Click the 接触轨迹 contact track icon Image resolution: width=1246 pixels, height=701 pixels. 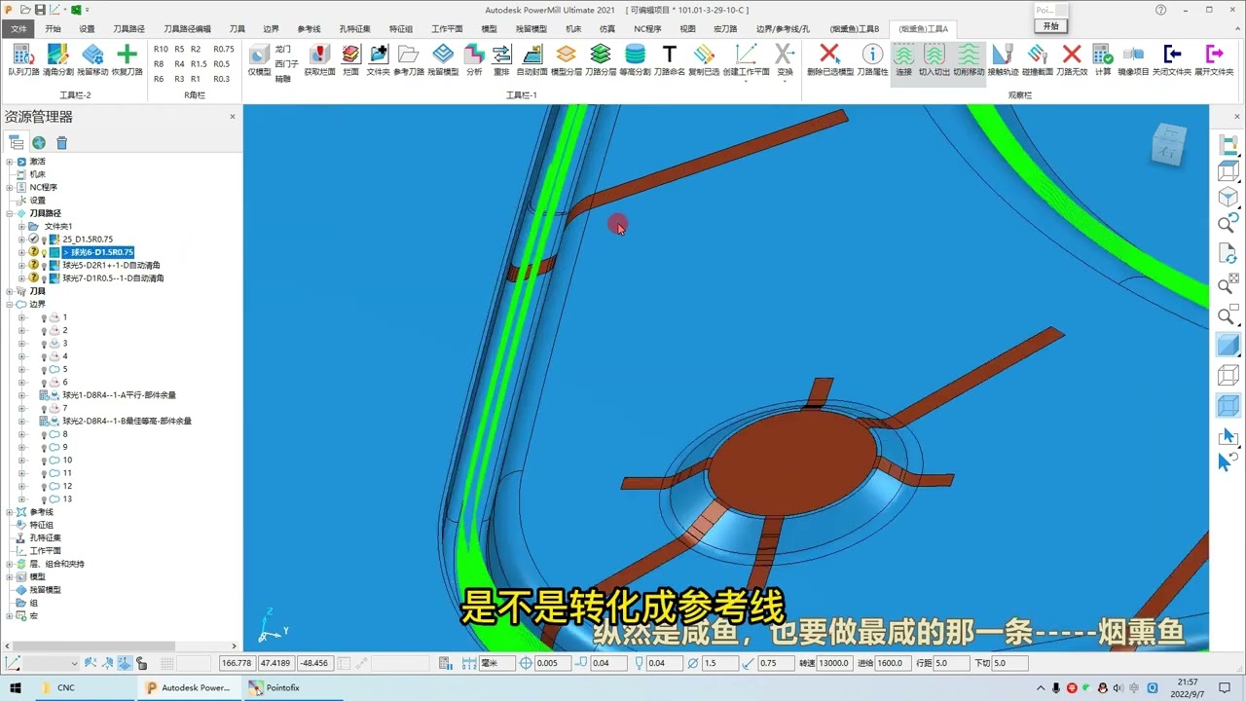pos(1003,59)
